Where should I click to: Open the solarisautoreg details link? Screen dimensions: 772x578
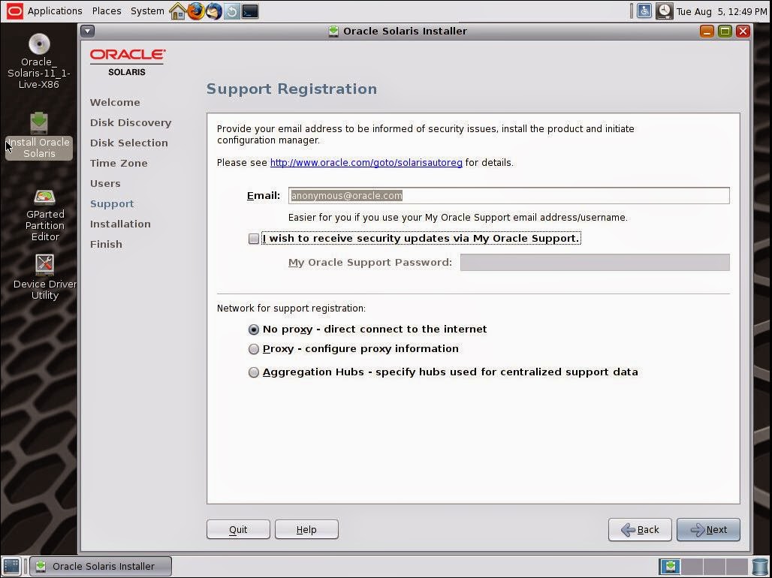pyautogui.click(x=366, y=162)
